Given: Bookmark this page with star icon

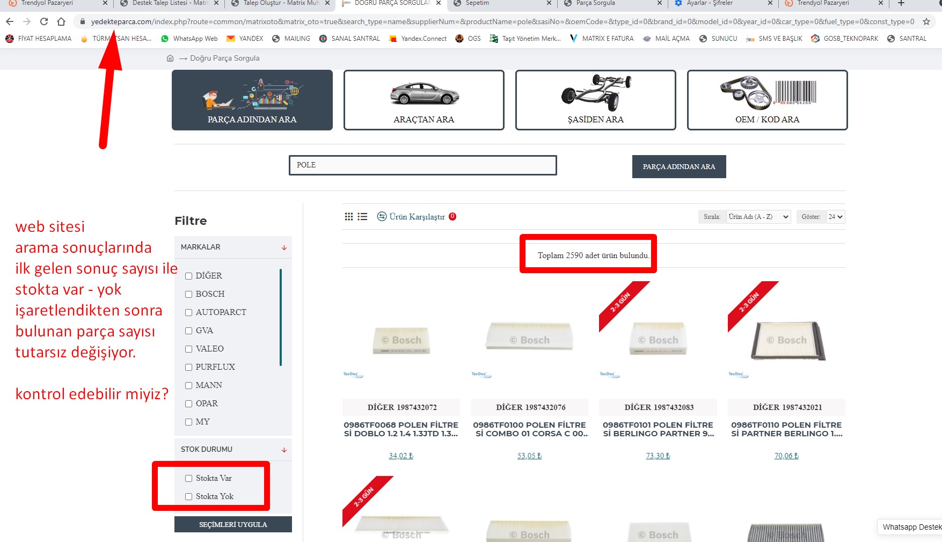Looking at the screenshot, I should [926, 21].
